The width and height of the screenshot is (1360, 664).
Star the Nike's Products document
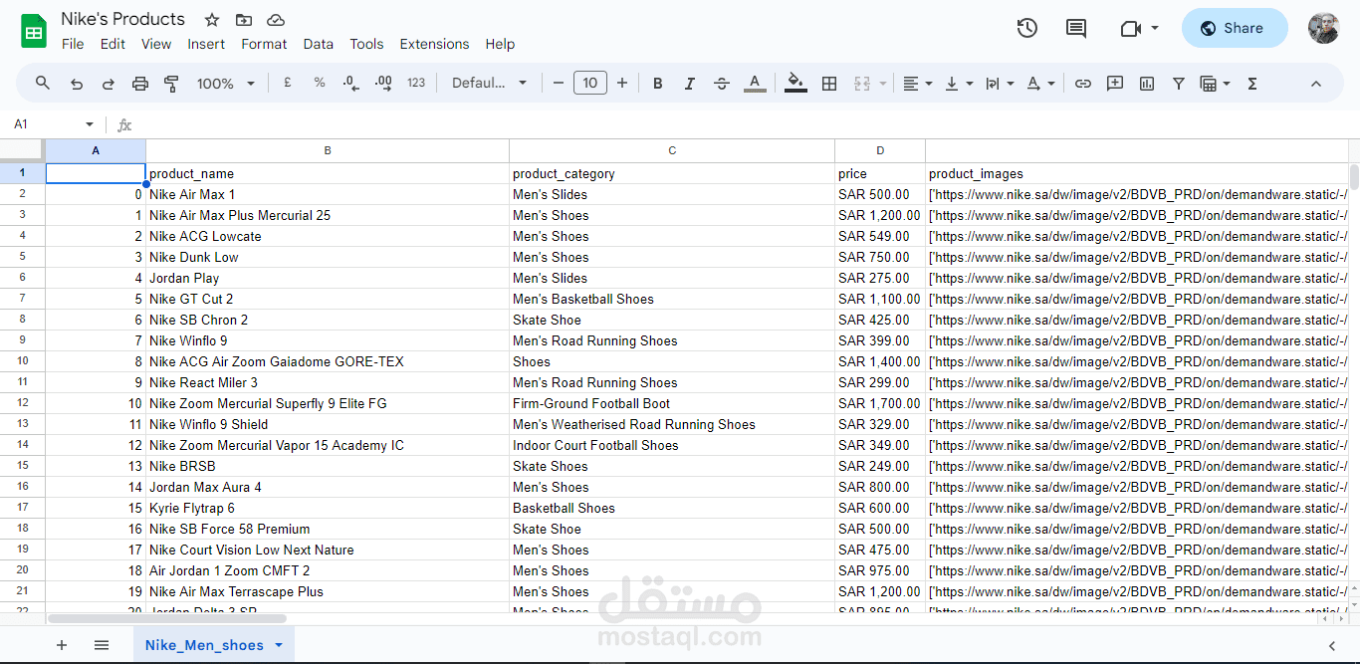(212, 20)
